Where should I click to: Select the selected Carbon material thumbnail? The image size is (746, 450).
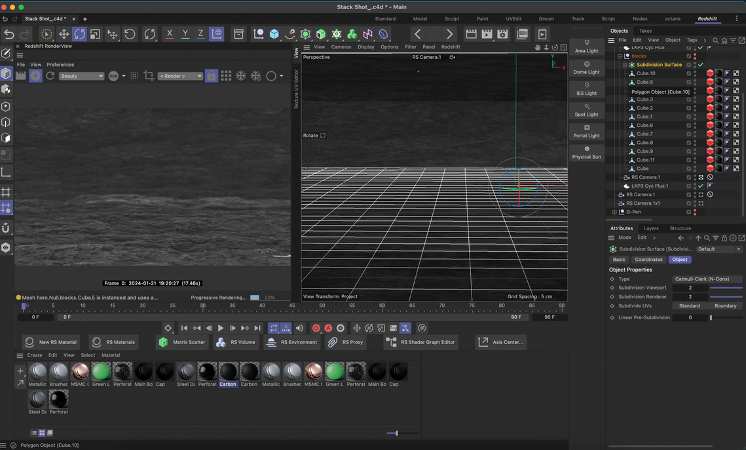(228, 374)
